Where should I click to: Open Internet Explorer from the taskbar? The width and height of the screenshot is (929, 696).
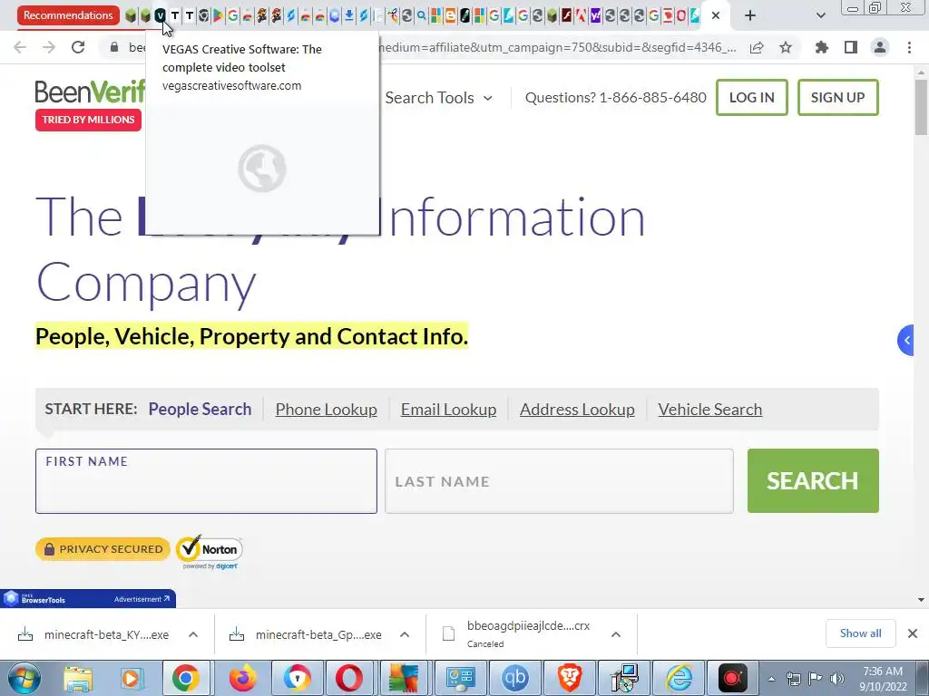click(x=679, y=678)
